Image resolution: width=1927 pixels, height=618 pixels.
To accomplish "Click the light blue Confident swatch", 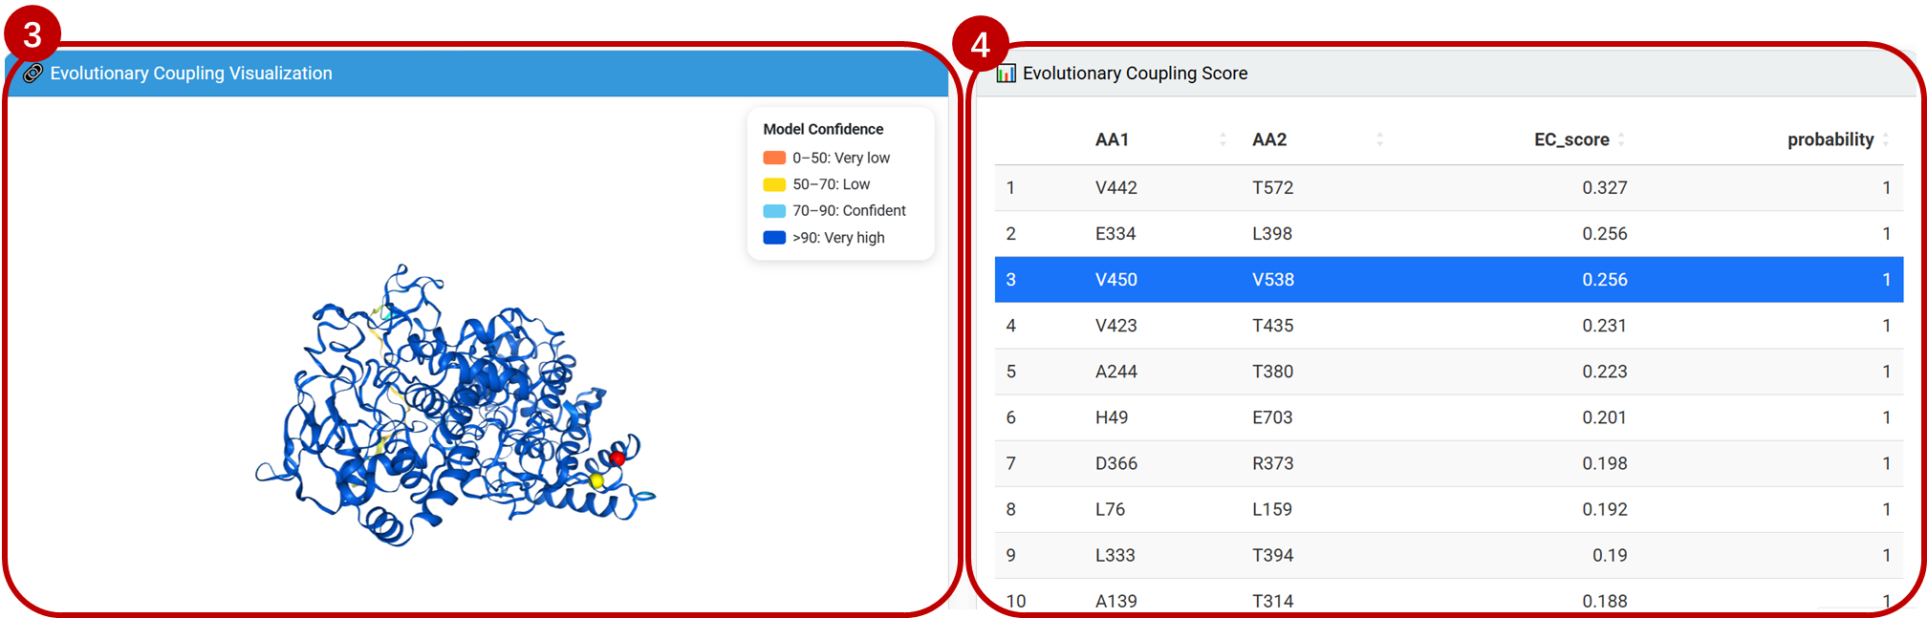I will pos(774,211).
